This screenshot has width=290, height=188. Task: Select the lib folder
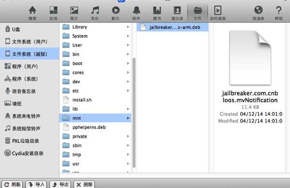pyautogui.click(x=95, y=109)
